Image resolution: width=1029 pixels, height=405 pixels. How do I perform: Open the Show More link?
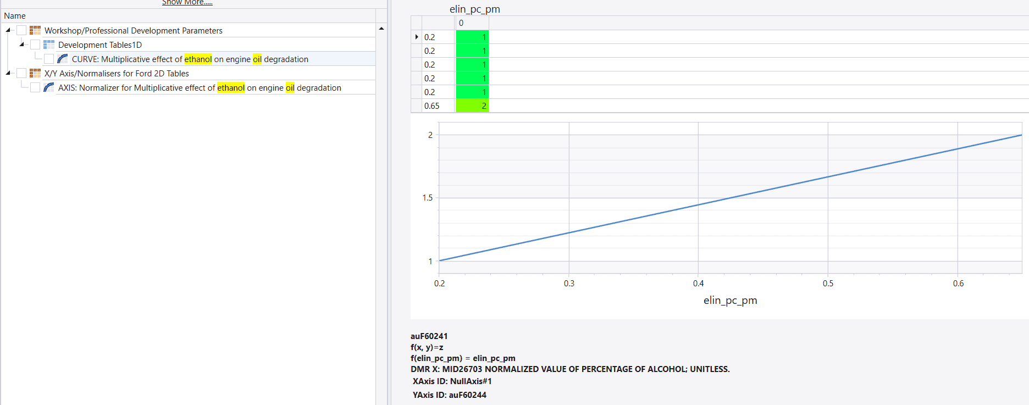(x=187, y=3)
